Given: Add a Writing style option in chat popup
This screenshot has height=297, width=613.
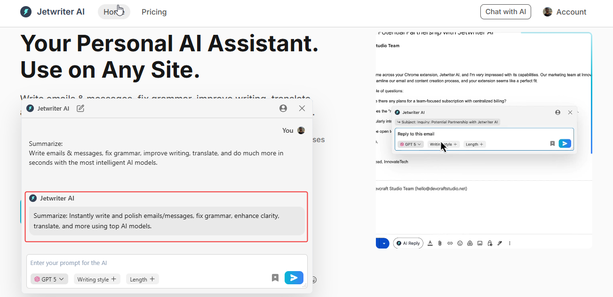Looking at the screenshot, I should pyautogui.click(x=97, y=279).
